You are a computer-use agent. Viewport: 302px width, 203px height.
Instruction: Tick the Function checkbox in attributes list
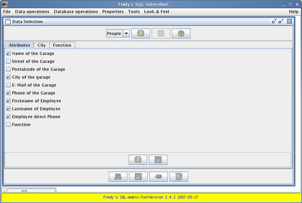[x=9, y=125]
